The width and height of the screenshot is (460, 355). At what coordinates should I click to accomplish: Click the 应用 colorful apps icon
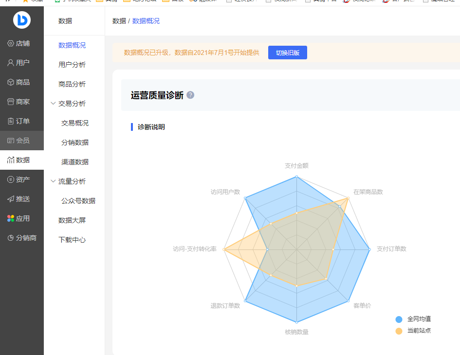[11, 218]
